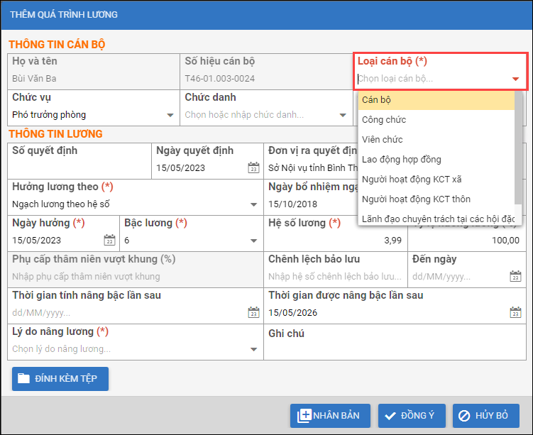Viewport: 533px width, 435px height.
Task: Confirm with the Đồng ý button
Action: pos(411,416)
